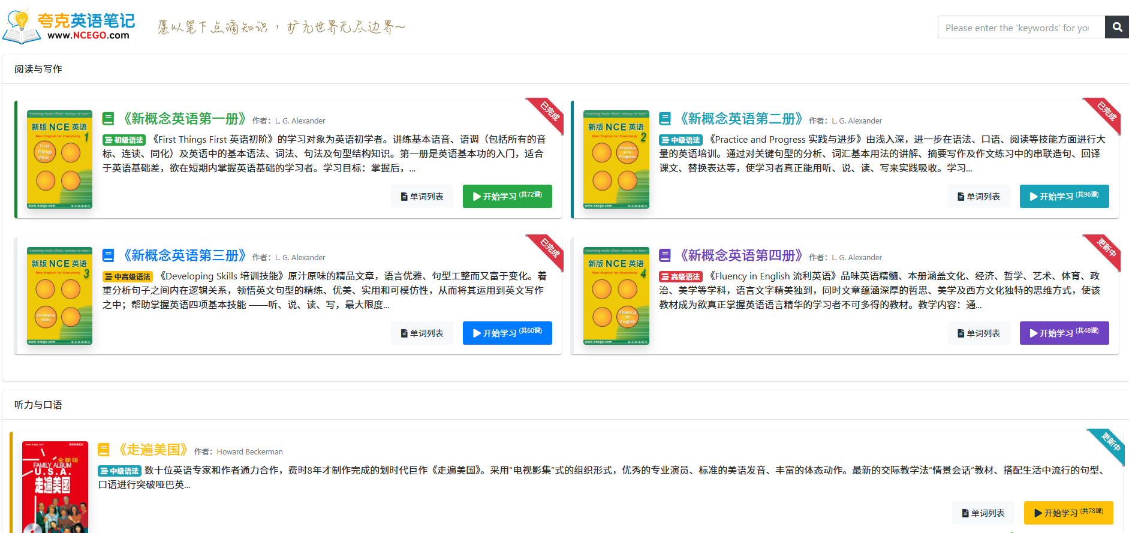1129x533 pixels.
Task: Click teal book icon beside 新概念英语第二册
Action: click(x=664, y=119)
